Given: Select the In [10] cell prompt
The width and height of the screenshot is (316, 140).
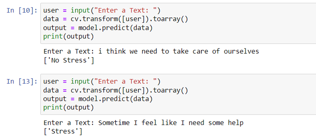Looking at the screenshot, I should [22, 10].
